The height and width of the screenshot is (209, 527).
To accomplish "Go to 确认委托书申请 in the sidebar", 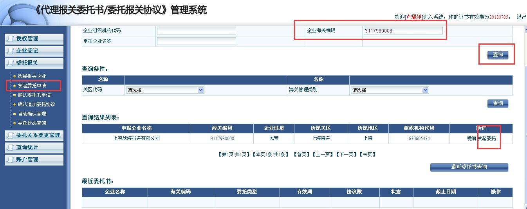I will pos(34,95).
